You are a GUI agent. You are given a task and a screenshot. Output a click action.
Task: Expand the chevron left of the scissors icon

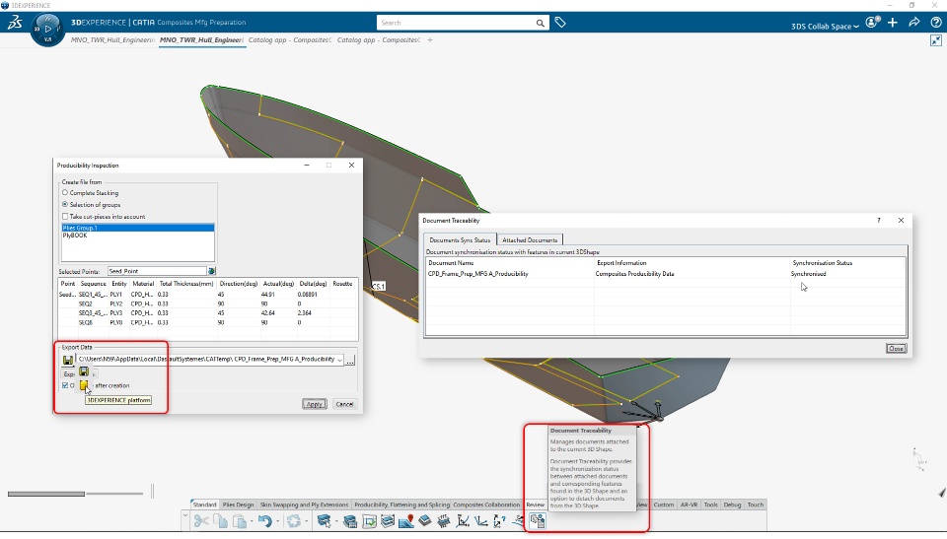point(185,516)
